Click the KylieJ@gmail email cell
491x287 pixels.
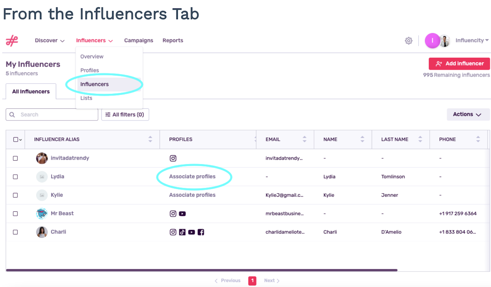tap(284, 195)
